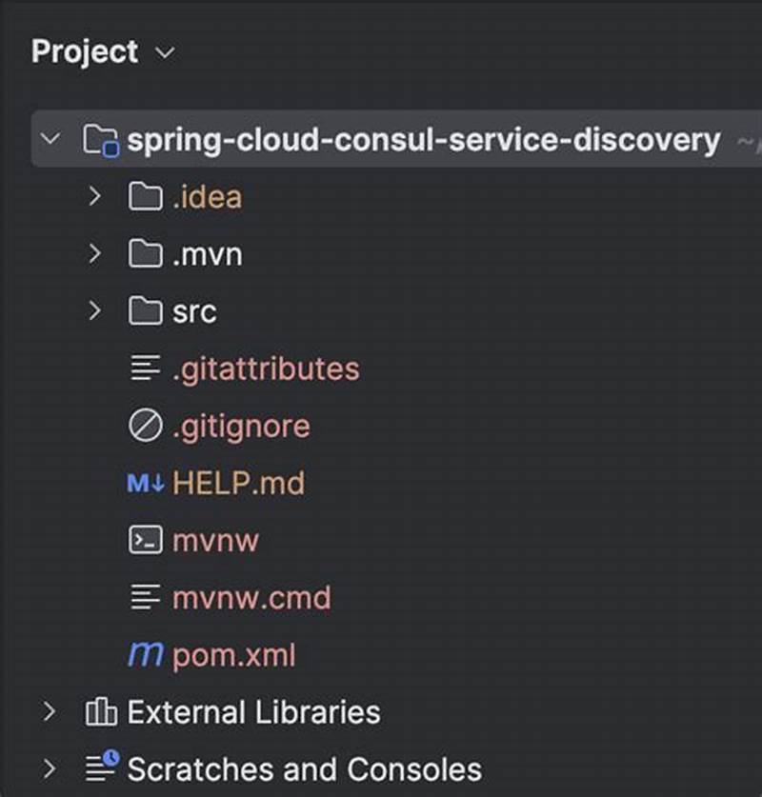The height and width of the screenshot is (797, 762).
Task: Click the .gitignore ignored-file icon
Action: pyautogui.click(x=145, y=426)
